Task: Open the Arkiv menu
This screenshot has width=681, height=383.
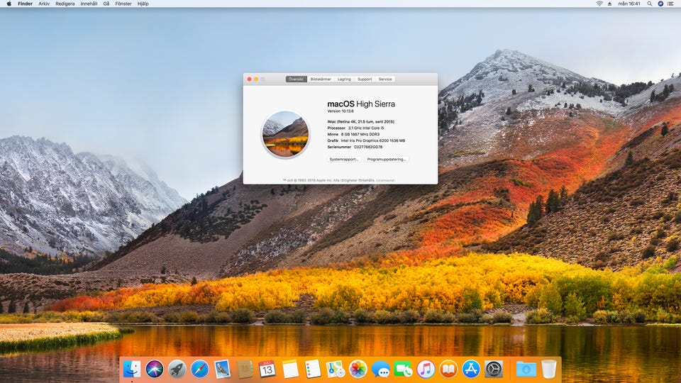Action: (x=44, y=4)
